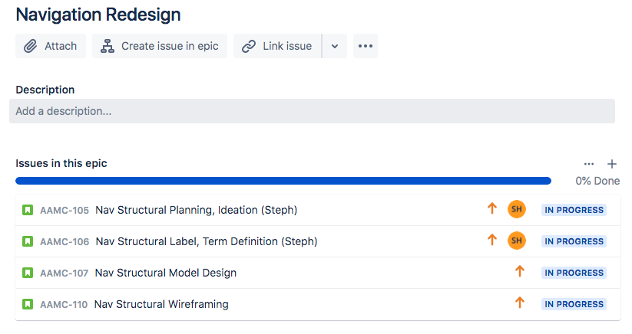Screen dimensions: 632x334
Task: Click the Link issue button
Action: click(x=277, y=46)
